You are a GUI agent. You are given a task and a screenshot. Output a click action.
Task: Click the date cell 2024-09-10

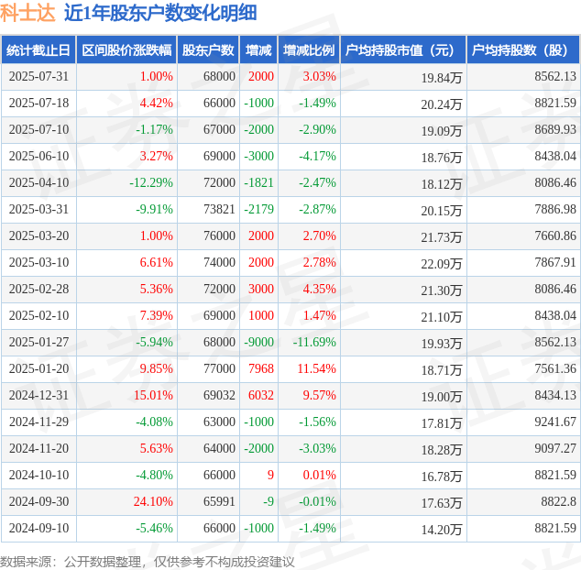coord(38,528)
